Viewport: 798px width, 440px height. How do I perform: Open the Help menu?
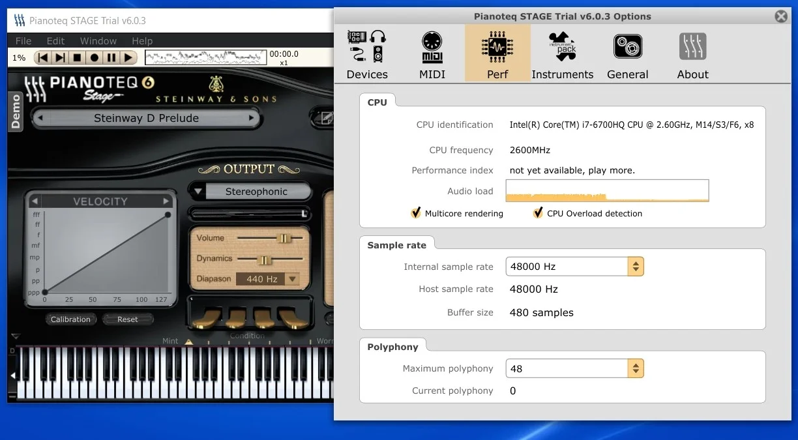(x=142, y=40)
